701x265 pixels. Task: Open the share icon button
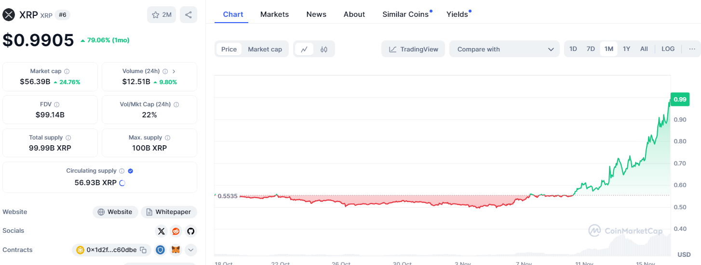pyautogui.click(x=189, y=15)
